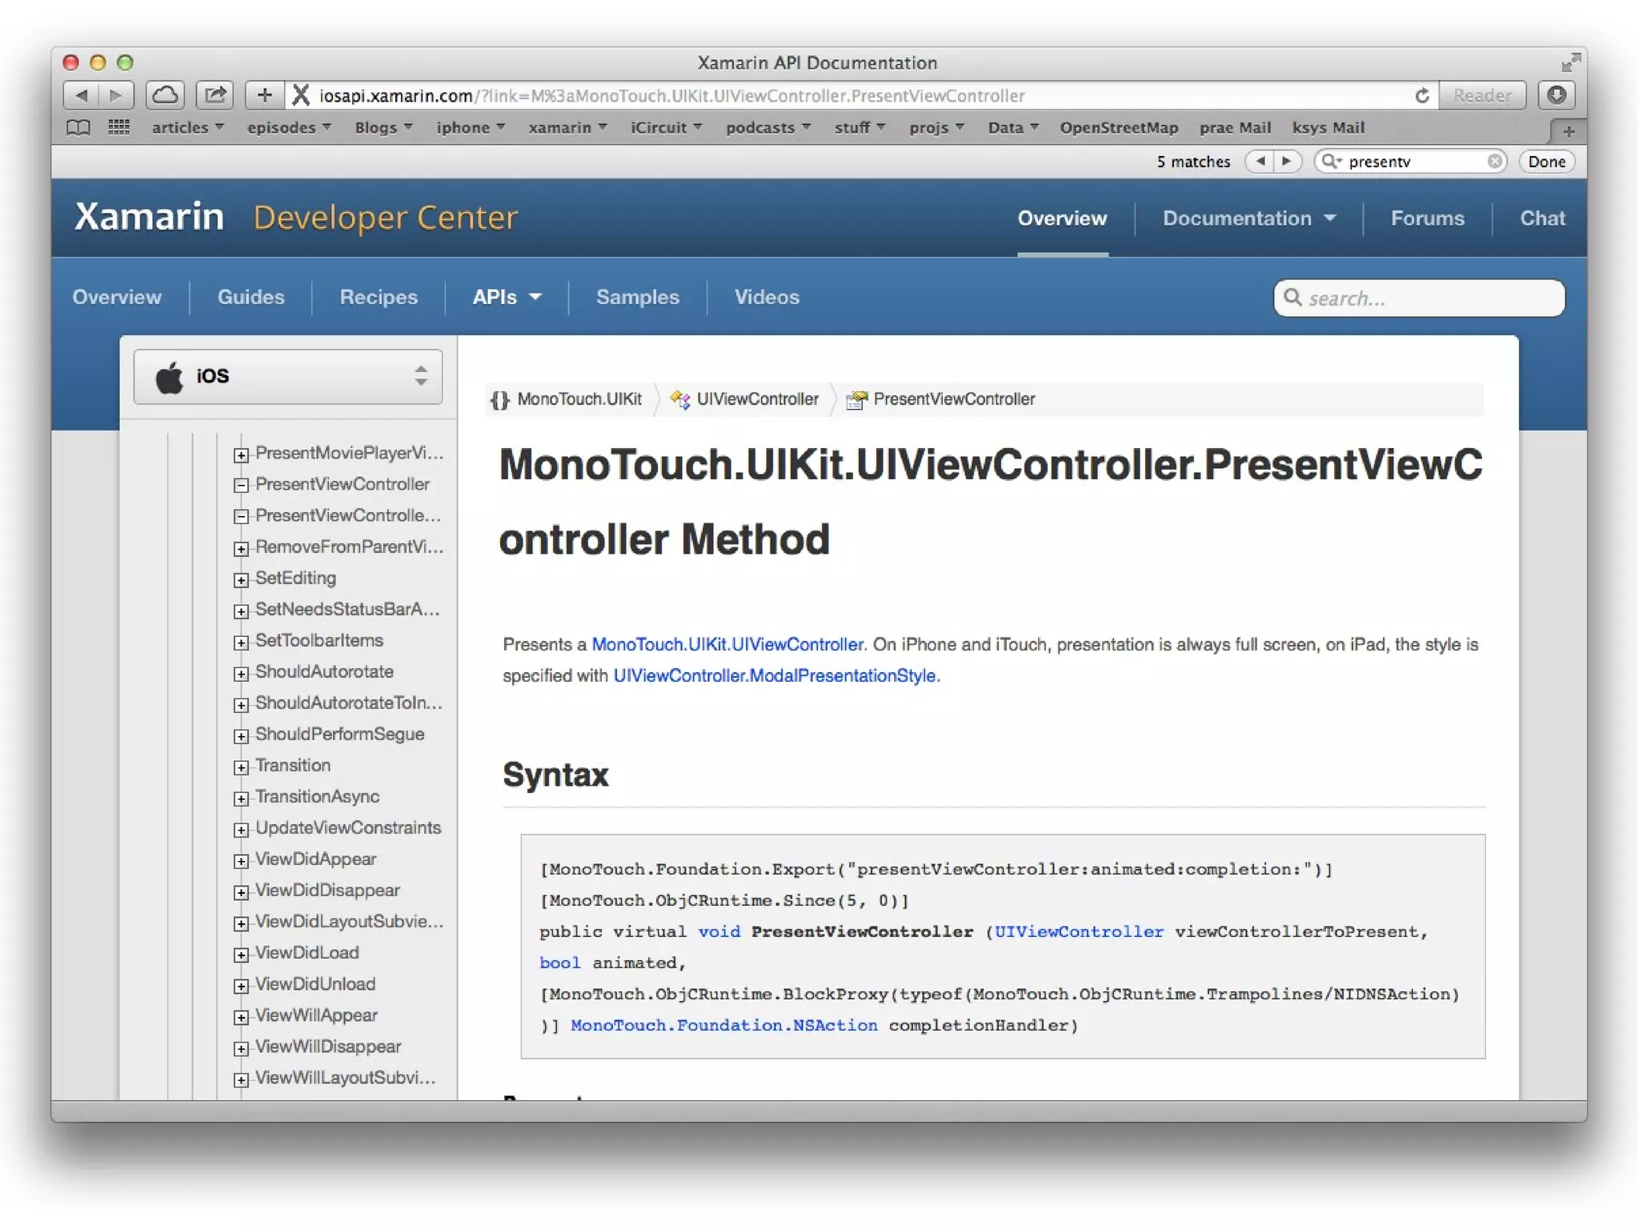Open the APIs dropdown menu
Image resolution: width=1639 pixels, height=1229 pixels.
[507, 298]
